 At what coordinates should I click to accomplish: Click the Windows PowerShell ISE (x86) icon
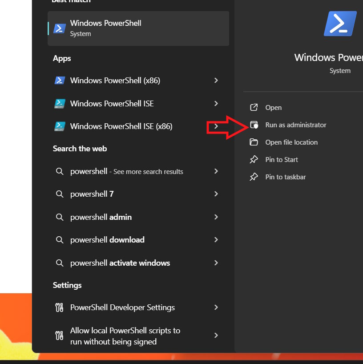(x=60, y=126)
